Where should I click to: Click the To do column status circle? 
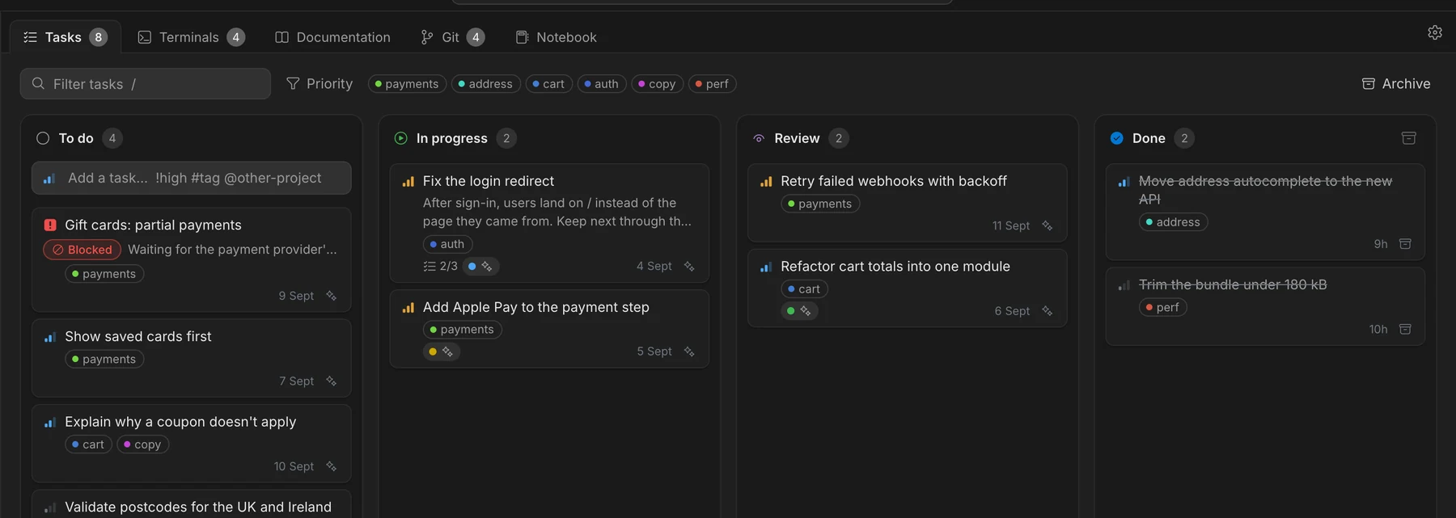[x=43, y=138]
